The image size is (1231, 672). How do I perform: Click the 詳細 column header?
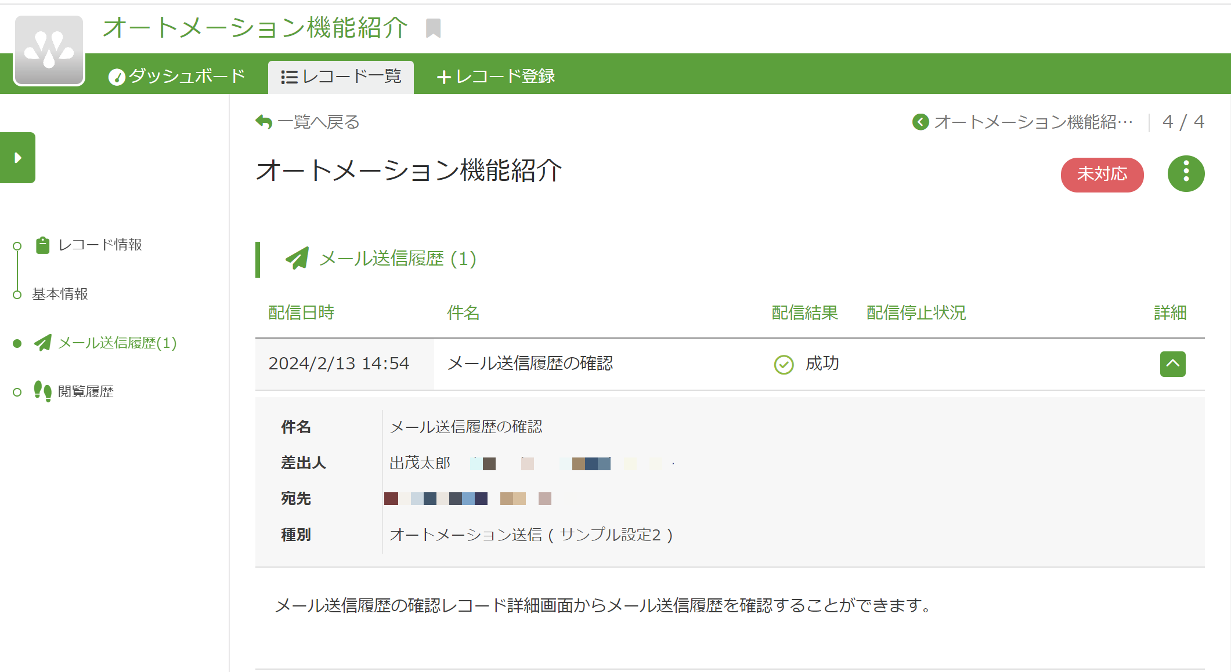tap(1171, 313)
